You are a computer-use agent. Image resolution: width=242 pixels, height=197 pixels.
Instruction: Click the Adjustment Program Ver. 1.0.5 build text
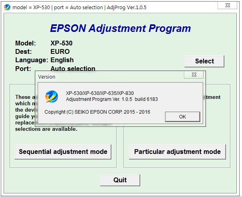pos(112,99)
